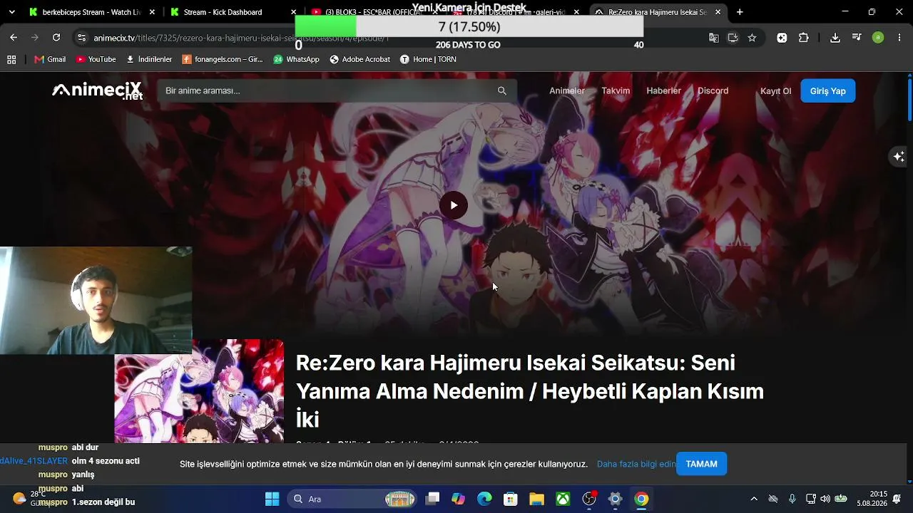Open Settings gear on the taskbar
Image resolution: width=913 pixels, height=513 pixels.
tap(616, 499)
